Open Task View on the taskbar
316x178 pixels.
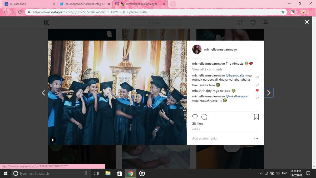click(x=96, y=174)
